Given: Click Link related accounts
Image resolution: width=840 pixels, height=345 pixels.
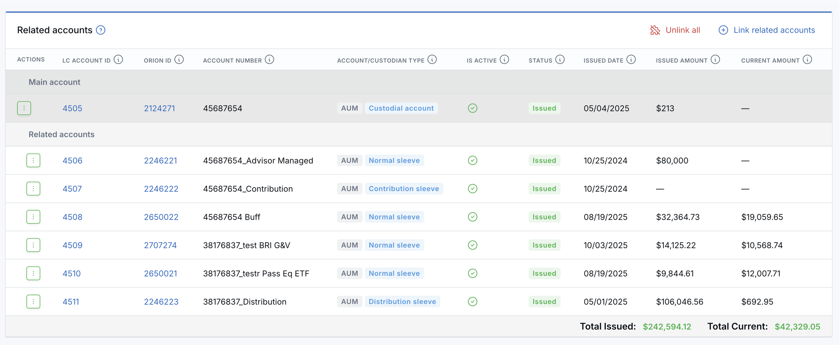Looking at the screenshot, I should pyautogui.click(x=767, y=30).
